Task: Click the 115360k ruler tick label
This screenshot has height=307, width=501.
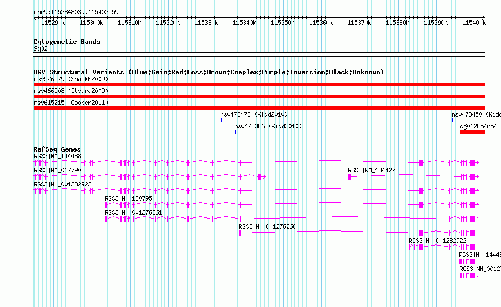Action: click(321, 23)
